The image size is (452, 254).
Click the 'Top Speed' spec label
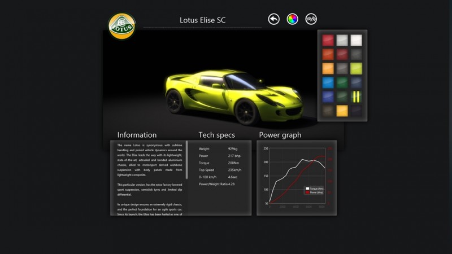coord(206,170)
